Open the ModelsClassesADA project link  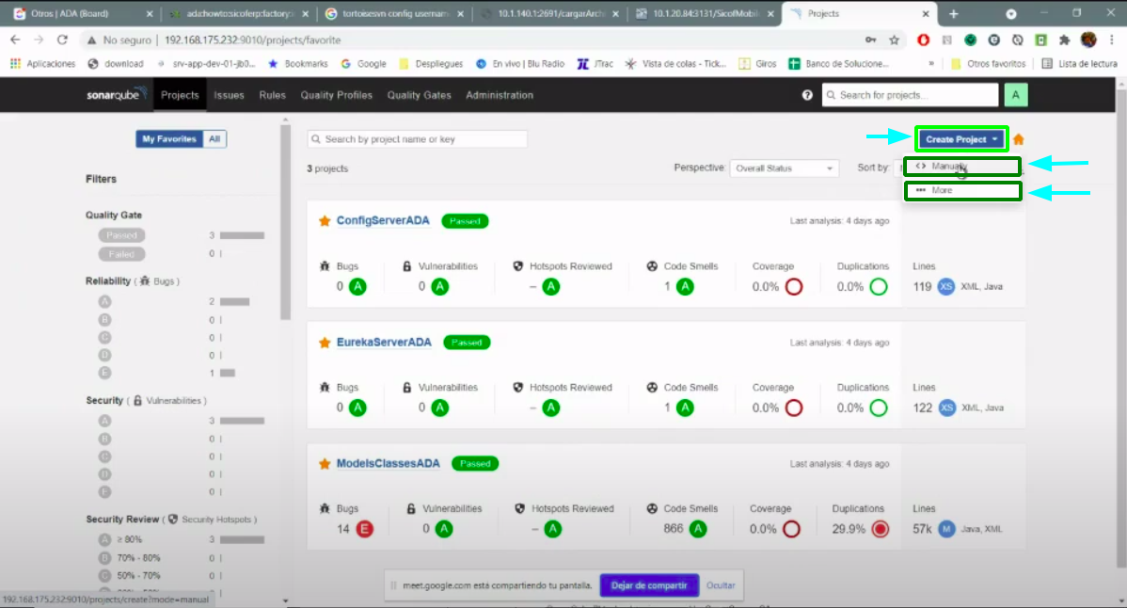pos(388,464)
